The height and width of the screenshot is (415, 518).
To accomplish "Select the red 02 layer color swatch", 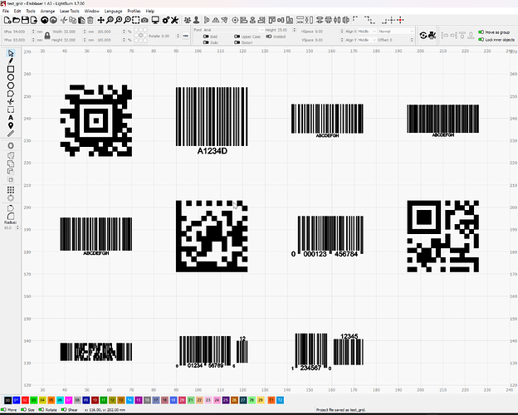I will point(25,400).
